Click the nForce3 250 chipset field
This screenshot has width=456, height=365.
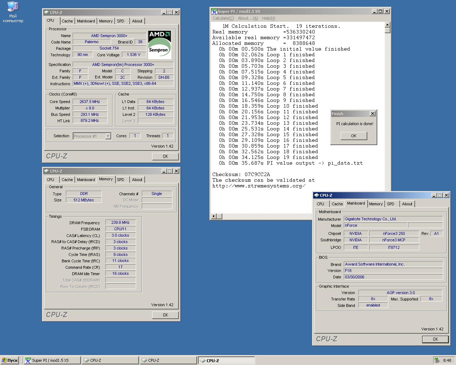[394, 233]
